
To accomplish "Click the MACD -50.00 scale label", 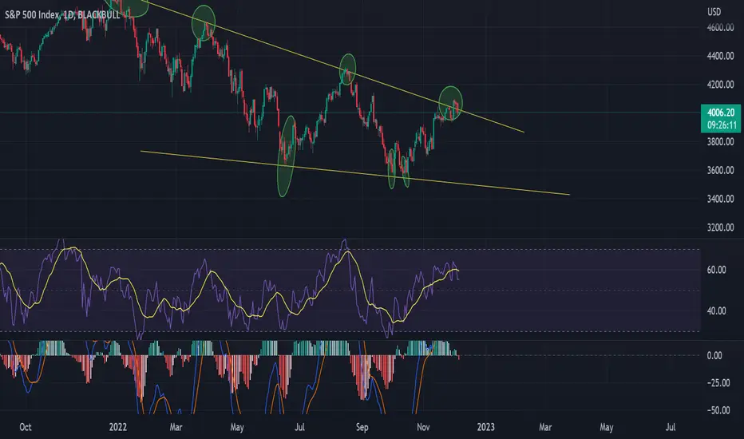I will pyautogui.click(x=718, y=410).
